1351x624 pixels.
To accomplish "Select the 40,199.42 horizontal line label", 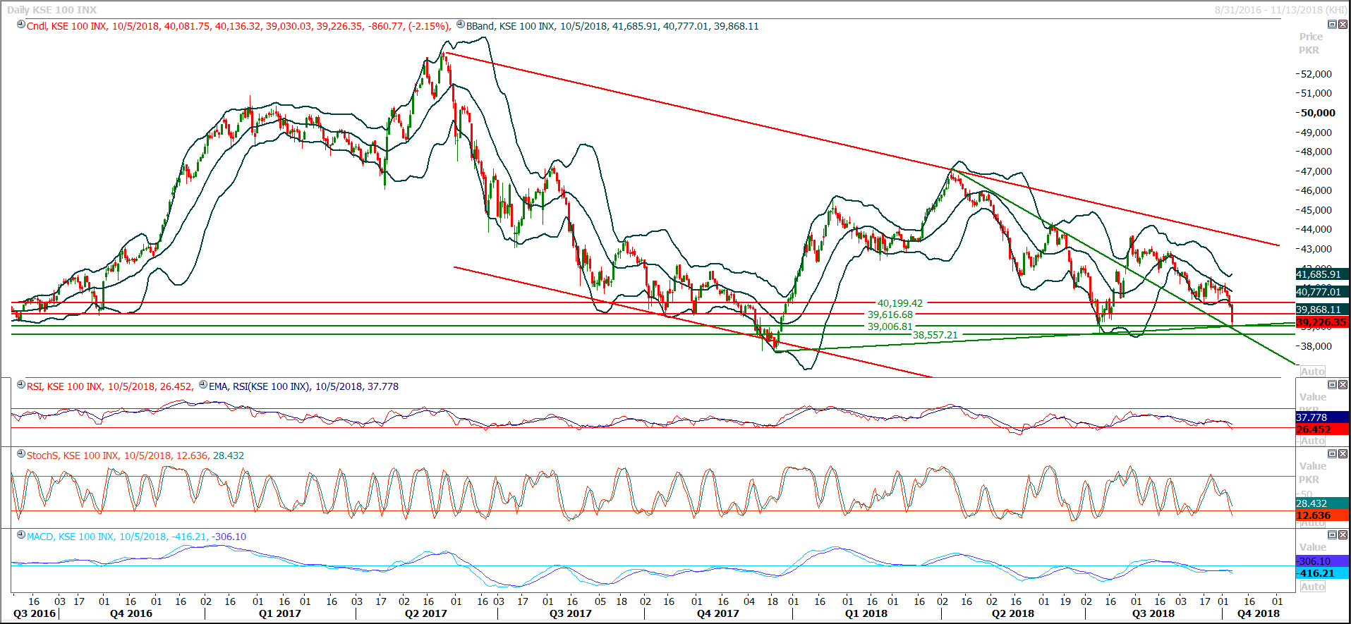I will 900,303.
